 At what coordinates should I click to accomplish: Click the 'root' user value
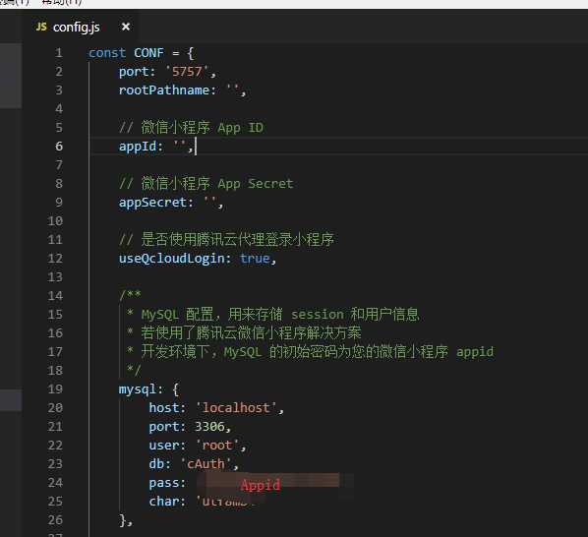(216, 446)
